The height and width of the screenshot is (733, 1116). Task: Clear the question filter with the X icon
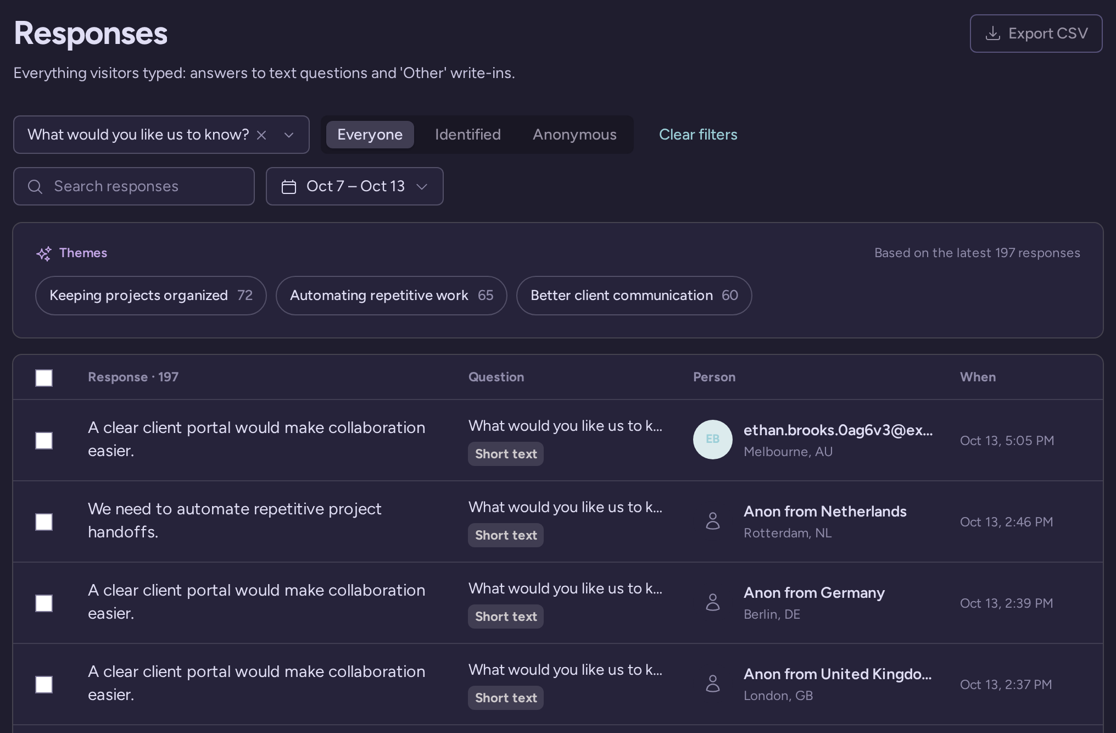point(261,135)
